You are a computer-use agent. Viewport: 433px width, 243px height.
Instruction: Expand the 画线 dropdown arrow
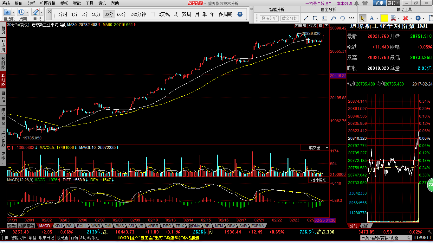pyautogui.click(x=42, y=12)
